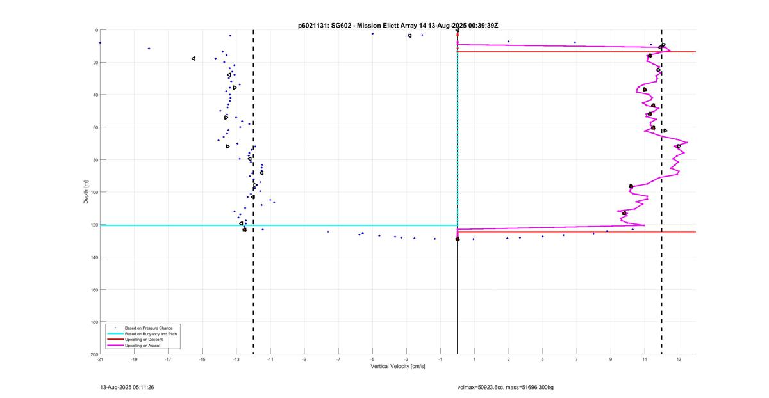Click the dark red horizontal line near 125 m depth
Image resolution: width=769 pixels, height=398 pixels.
[x=577, y=232]
